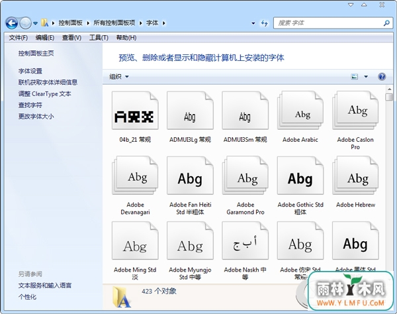Click the vertical scrollbar thumb

click(390, 97)
